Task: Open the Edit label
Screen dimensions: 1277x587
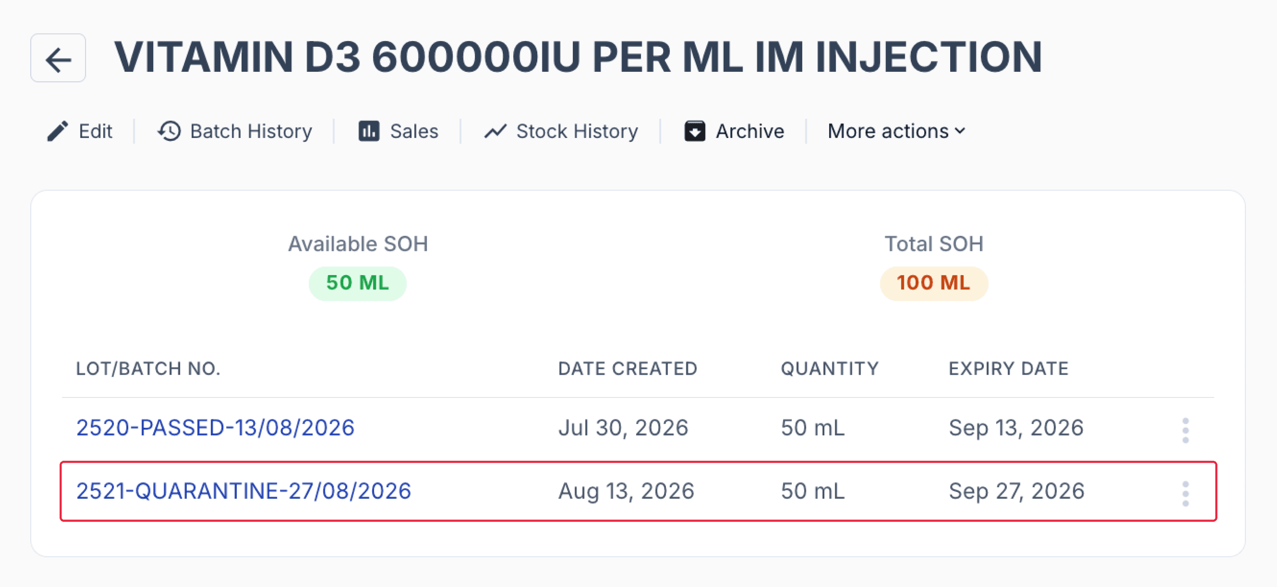Action: tap(96, 131)
